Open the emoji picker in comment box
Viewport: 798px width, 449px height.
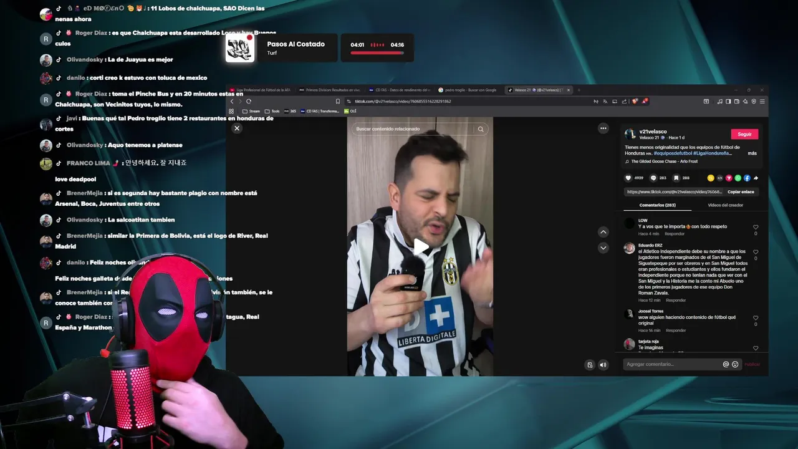735,364
